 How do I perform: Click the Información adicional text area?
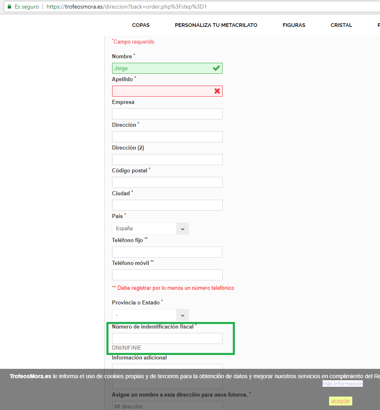[167, 376]
